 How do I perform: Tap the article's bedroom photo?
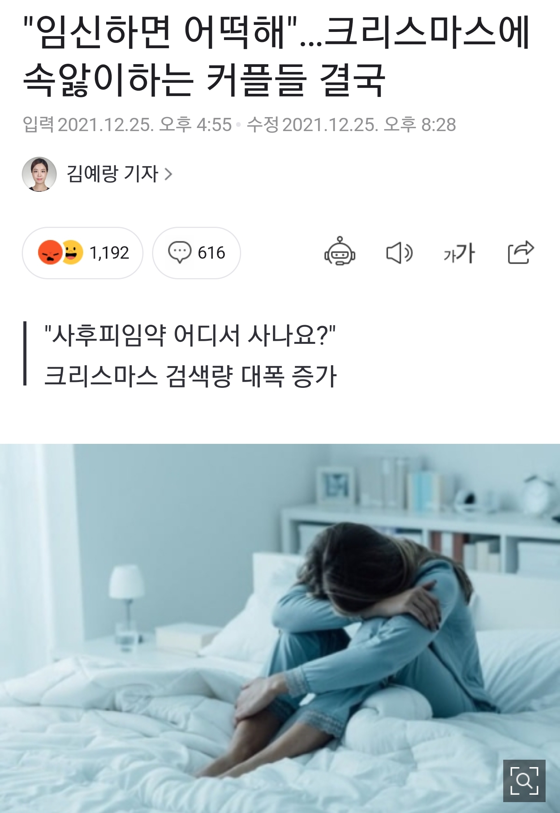pos(280,628)
